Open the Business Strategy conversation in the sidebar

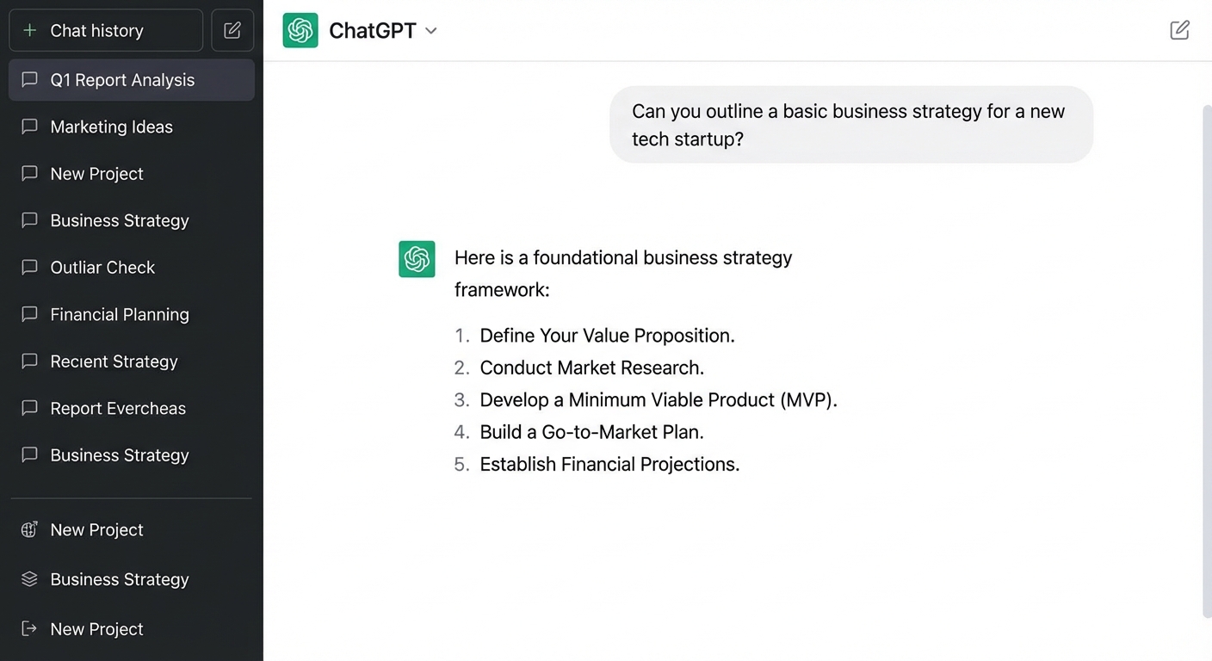120,220
